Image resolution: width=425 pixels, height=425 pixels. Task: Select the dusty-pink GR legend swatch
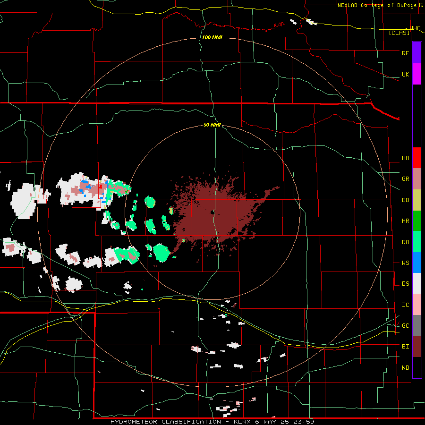[417, 179]
